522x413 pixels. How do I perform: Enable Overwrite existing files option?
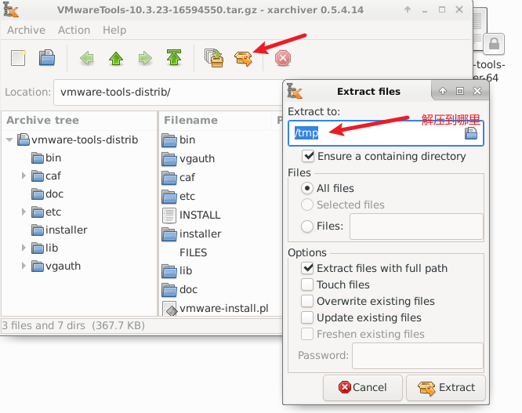(308, 301)
